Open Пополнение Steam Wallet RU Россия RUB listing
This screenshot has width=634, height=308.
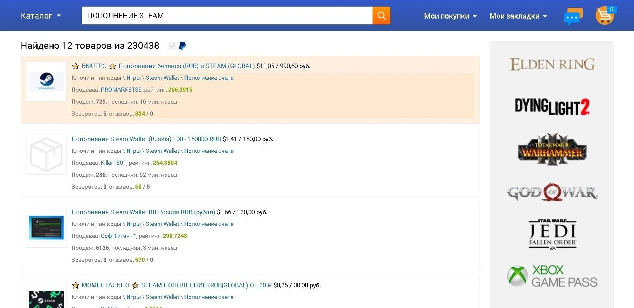143,212
